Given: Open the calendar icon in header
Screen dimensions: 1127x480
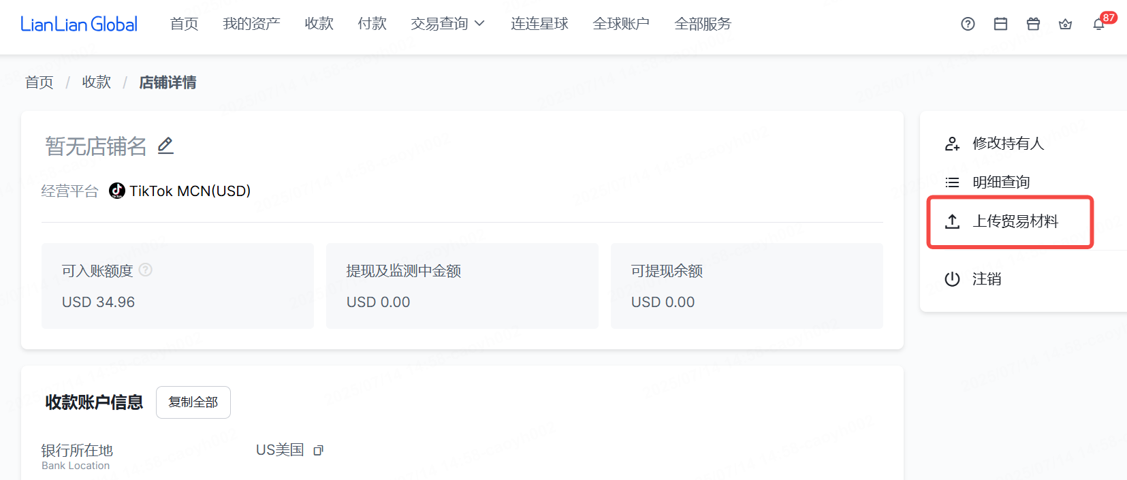Looking at the screenshot, I should tap(1000, 25).
